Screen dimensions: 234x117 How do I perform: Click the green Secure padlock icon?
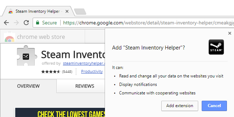click(37, 22)
